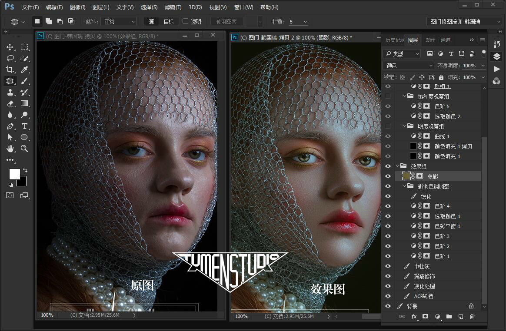506x331 pixels.
Task: Click the foreground color swatch
Action: click(x=14, y=174)
